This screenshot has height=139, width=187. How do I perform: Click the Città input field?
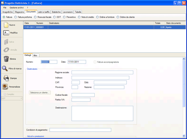click(110, 82)
